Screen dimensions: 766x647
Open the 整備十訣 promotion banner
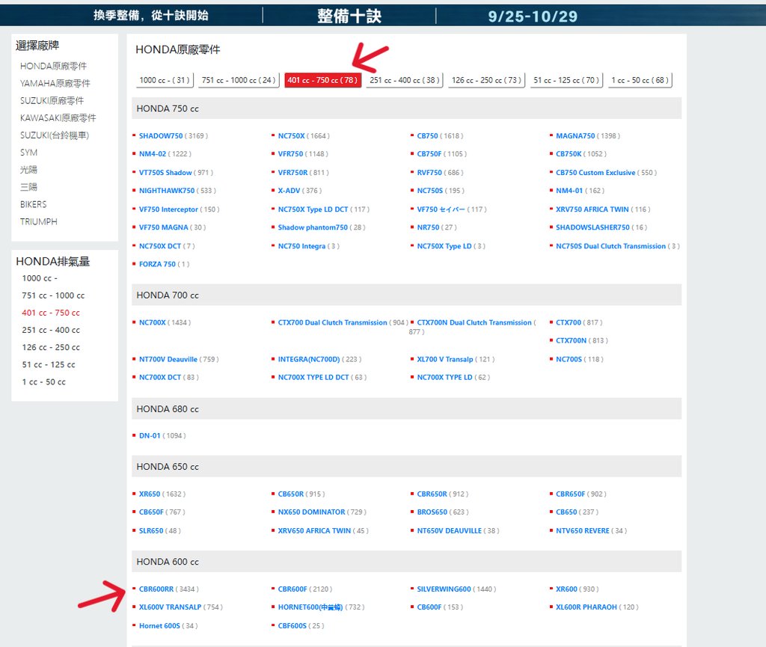[349, 16]
